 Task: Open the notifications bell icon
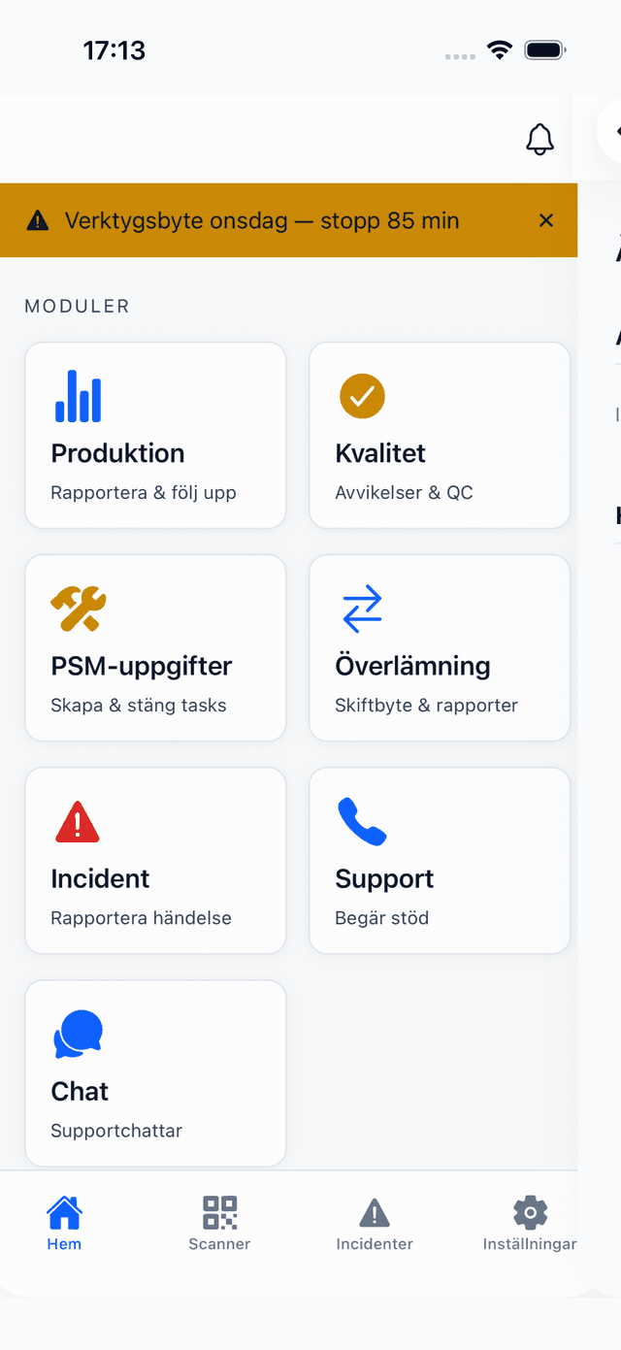coord(539,140)
